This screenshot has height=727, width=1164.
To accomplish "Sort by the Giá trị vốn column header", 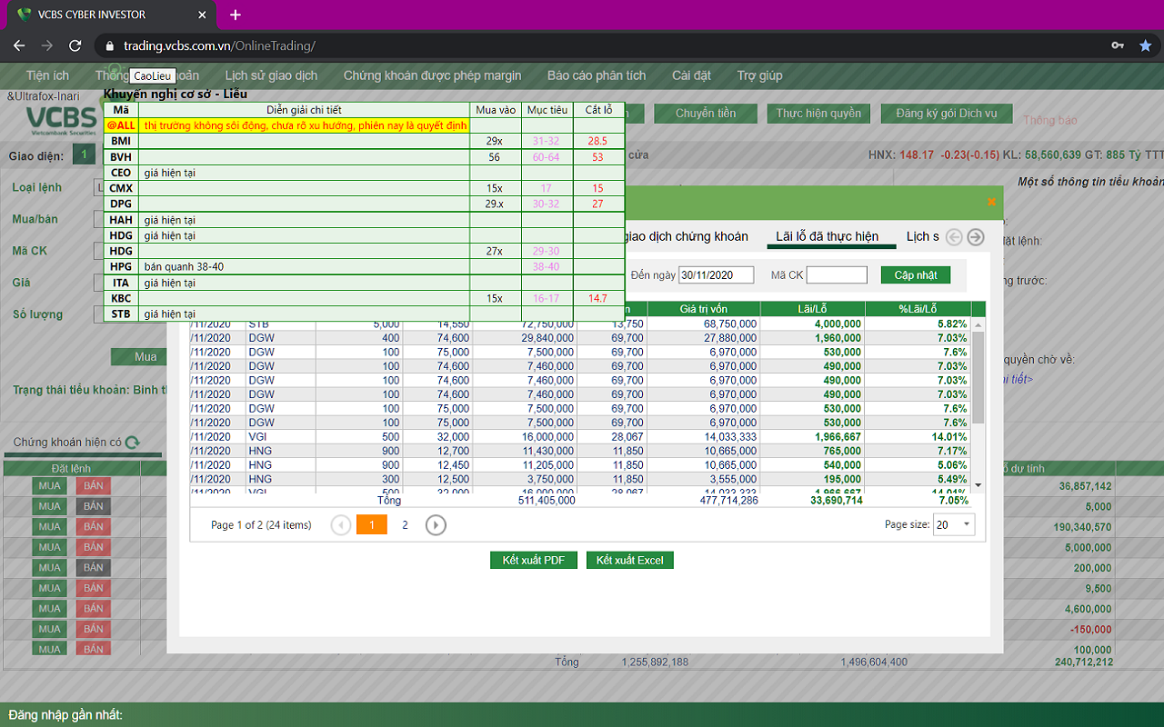I will pyautogui.click(x=704, y=309).
